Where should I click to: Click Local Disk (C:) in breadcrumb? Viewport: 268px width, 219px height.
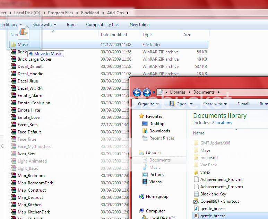[x=27, y=13]
